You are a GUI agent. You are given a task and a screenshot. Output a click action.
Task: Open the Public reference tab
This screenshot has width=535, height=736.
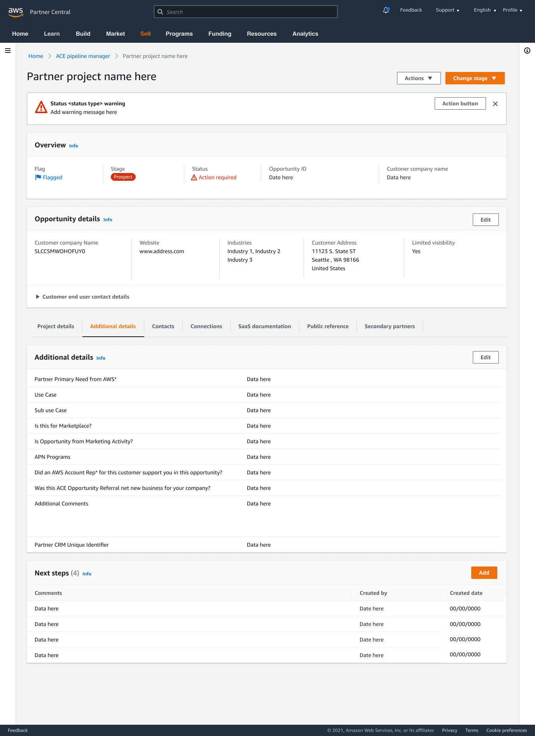328,326
